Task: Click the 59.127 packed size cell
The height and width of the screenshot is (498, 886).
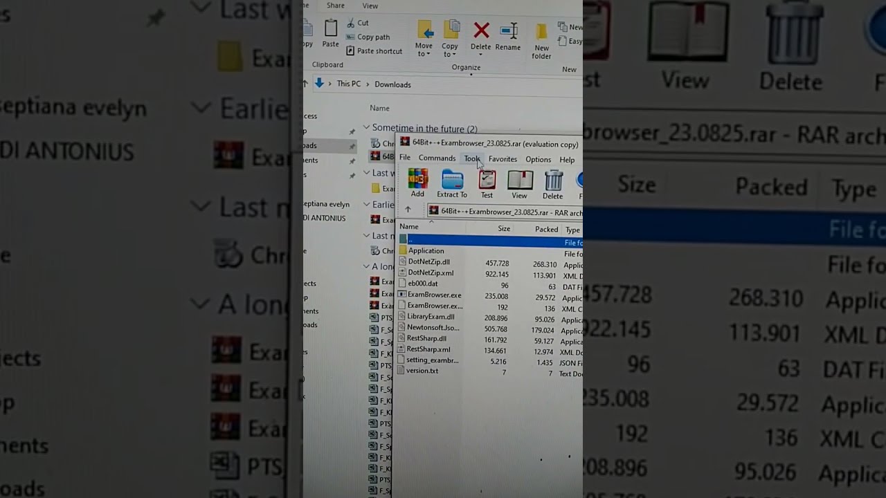Action: [x=543, y=341]
